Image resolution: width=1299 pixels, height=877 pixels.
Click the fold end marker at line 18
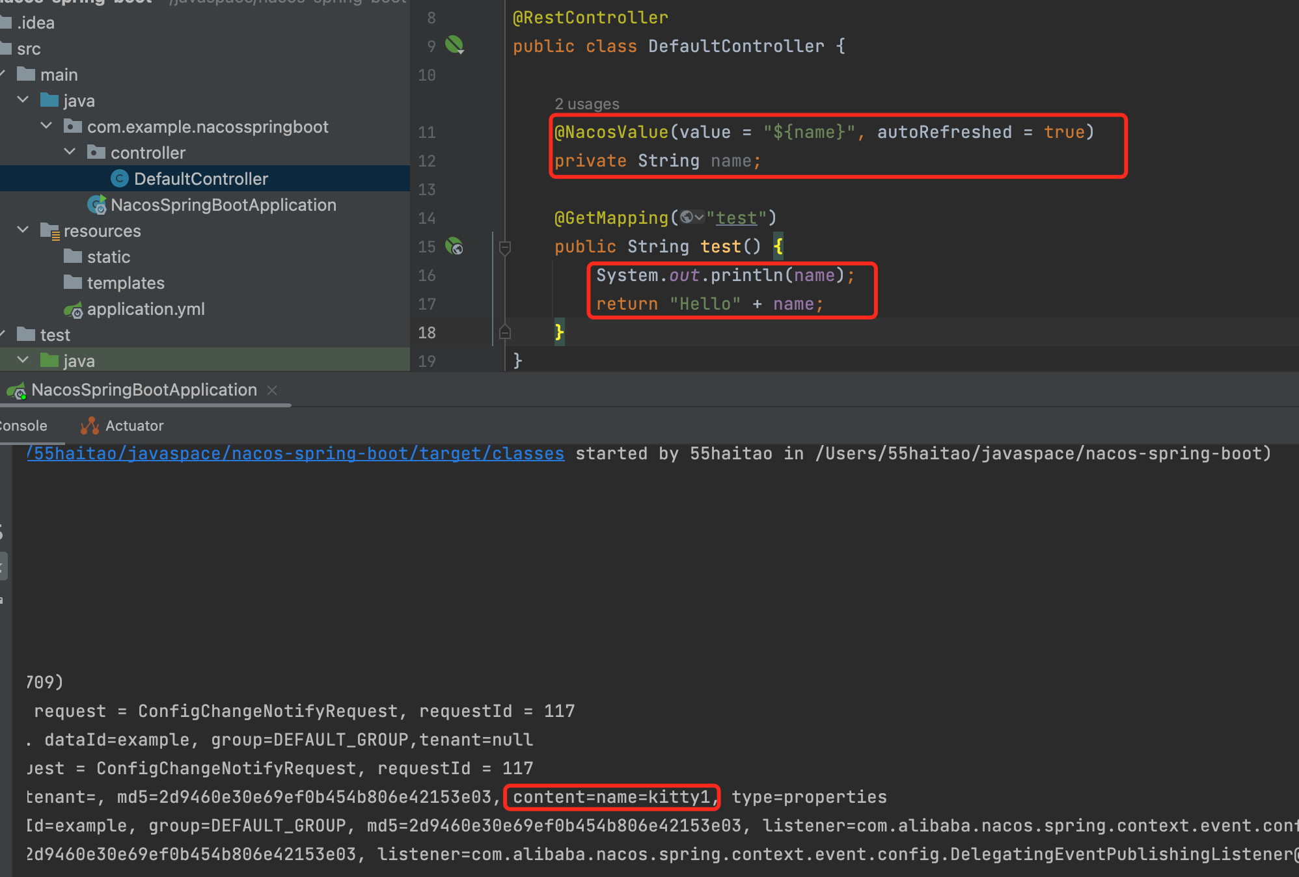[x=505, y=332]
